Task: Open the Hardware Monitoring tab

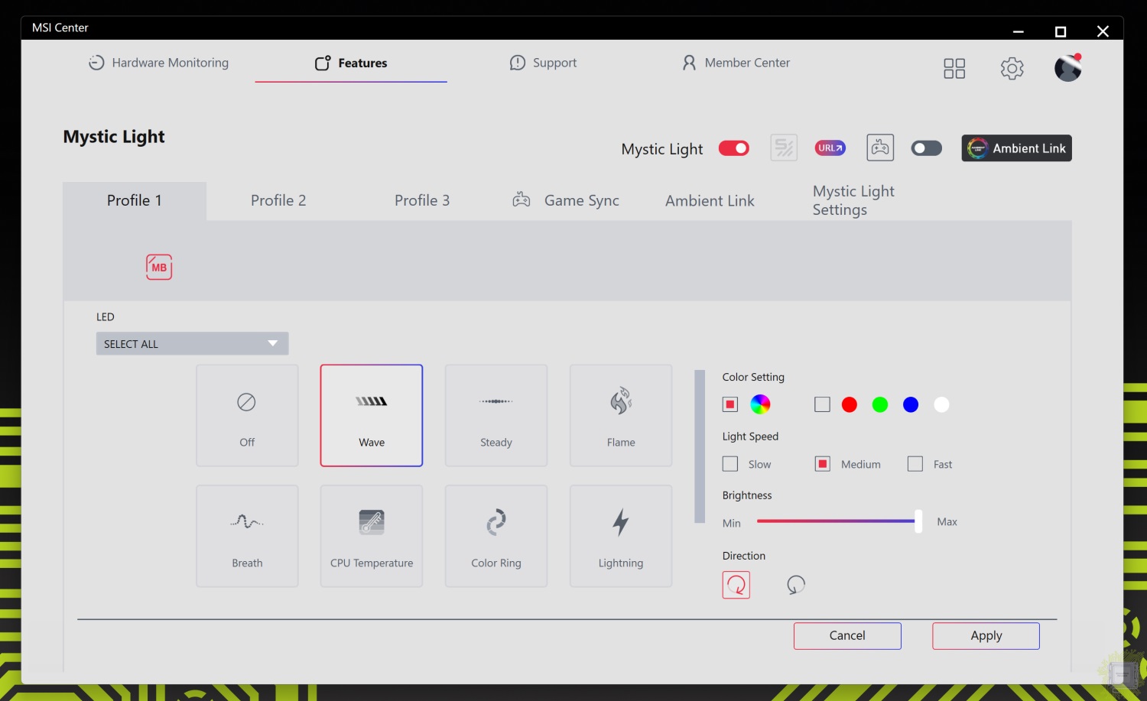Action: (x=158, y=63)
